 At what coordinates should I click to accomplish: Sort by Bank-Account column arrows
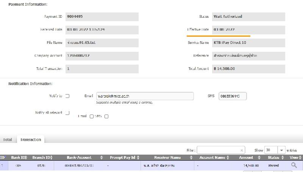(102, 158)
